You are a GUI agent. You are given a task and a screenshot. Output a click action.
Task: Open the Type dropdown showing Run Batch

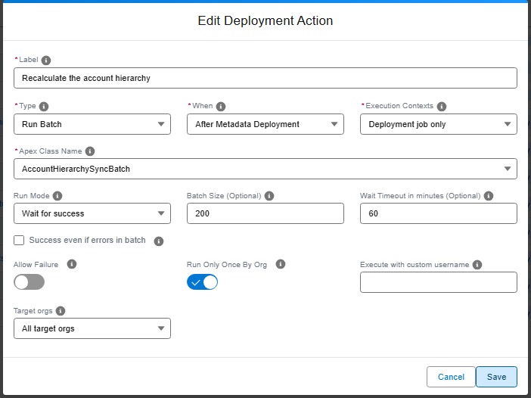pos(92,124)
